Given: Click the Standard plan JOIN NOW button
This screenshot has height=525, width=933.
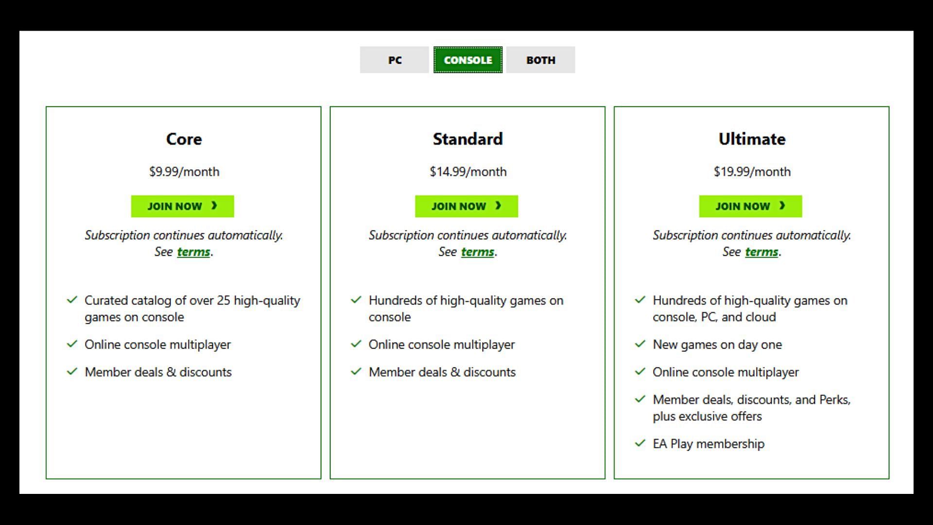Looking at the screenshot, I should pyautogui.click(x=466, y=206).
